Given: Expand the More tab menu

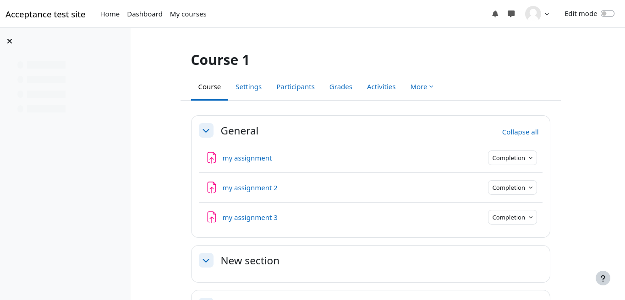Looking at the screenshot, I should pos(422,87).
